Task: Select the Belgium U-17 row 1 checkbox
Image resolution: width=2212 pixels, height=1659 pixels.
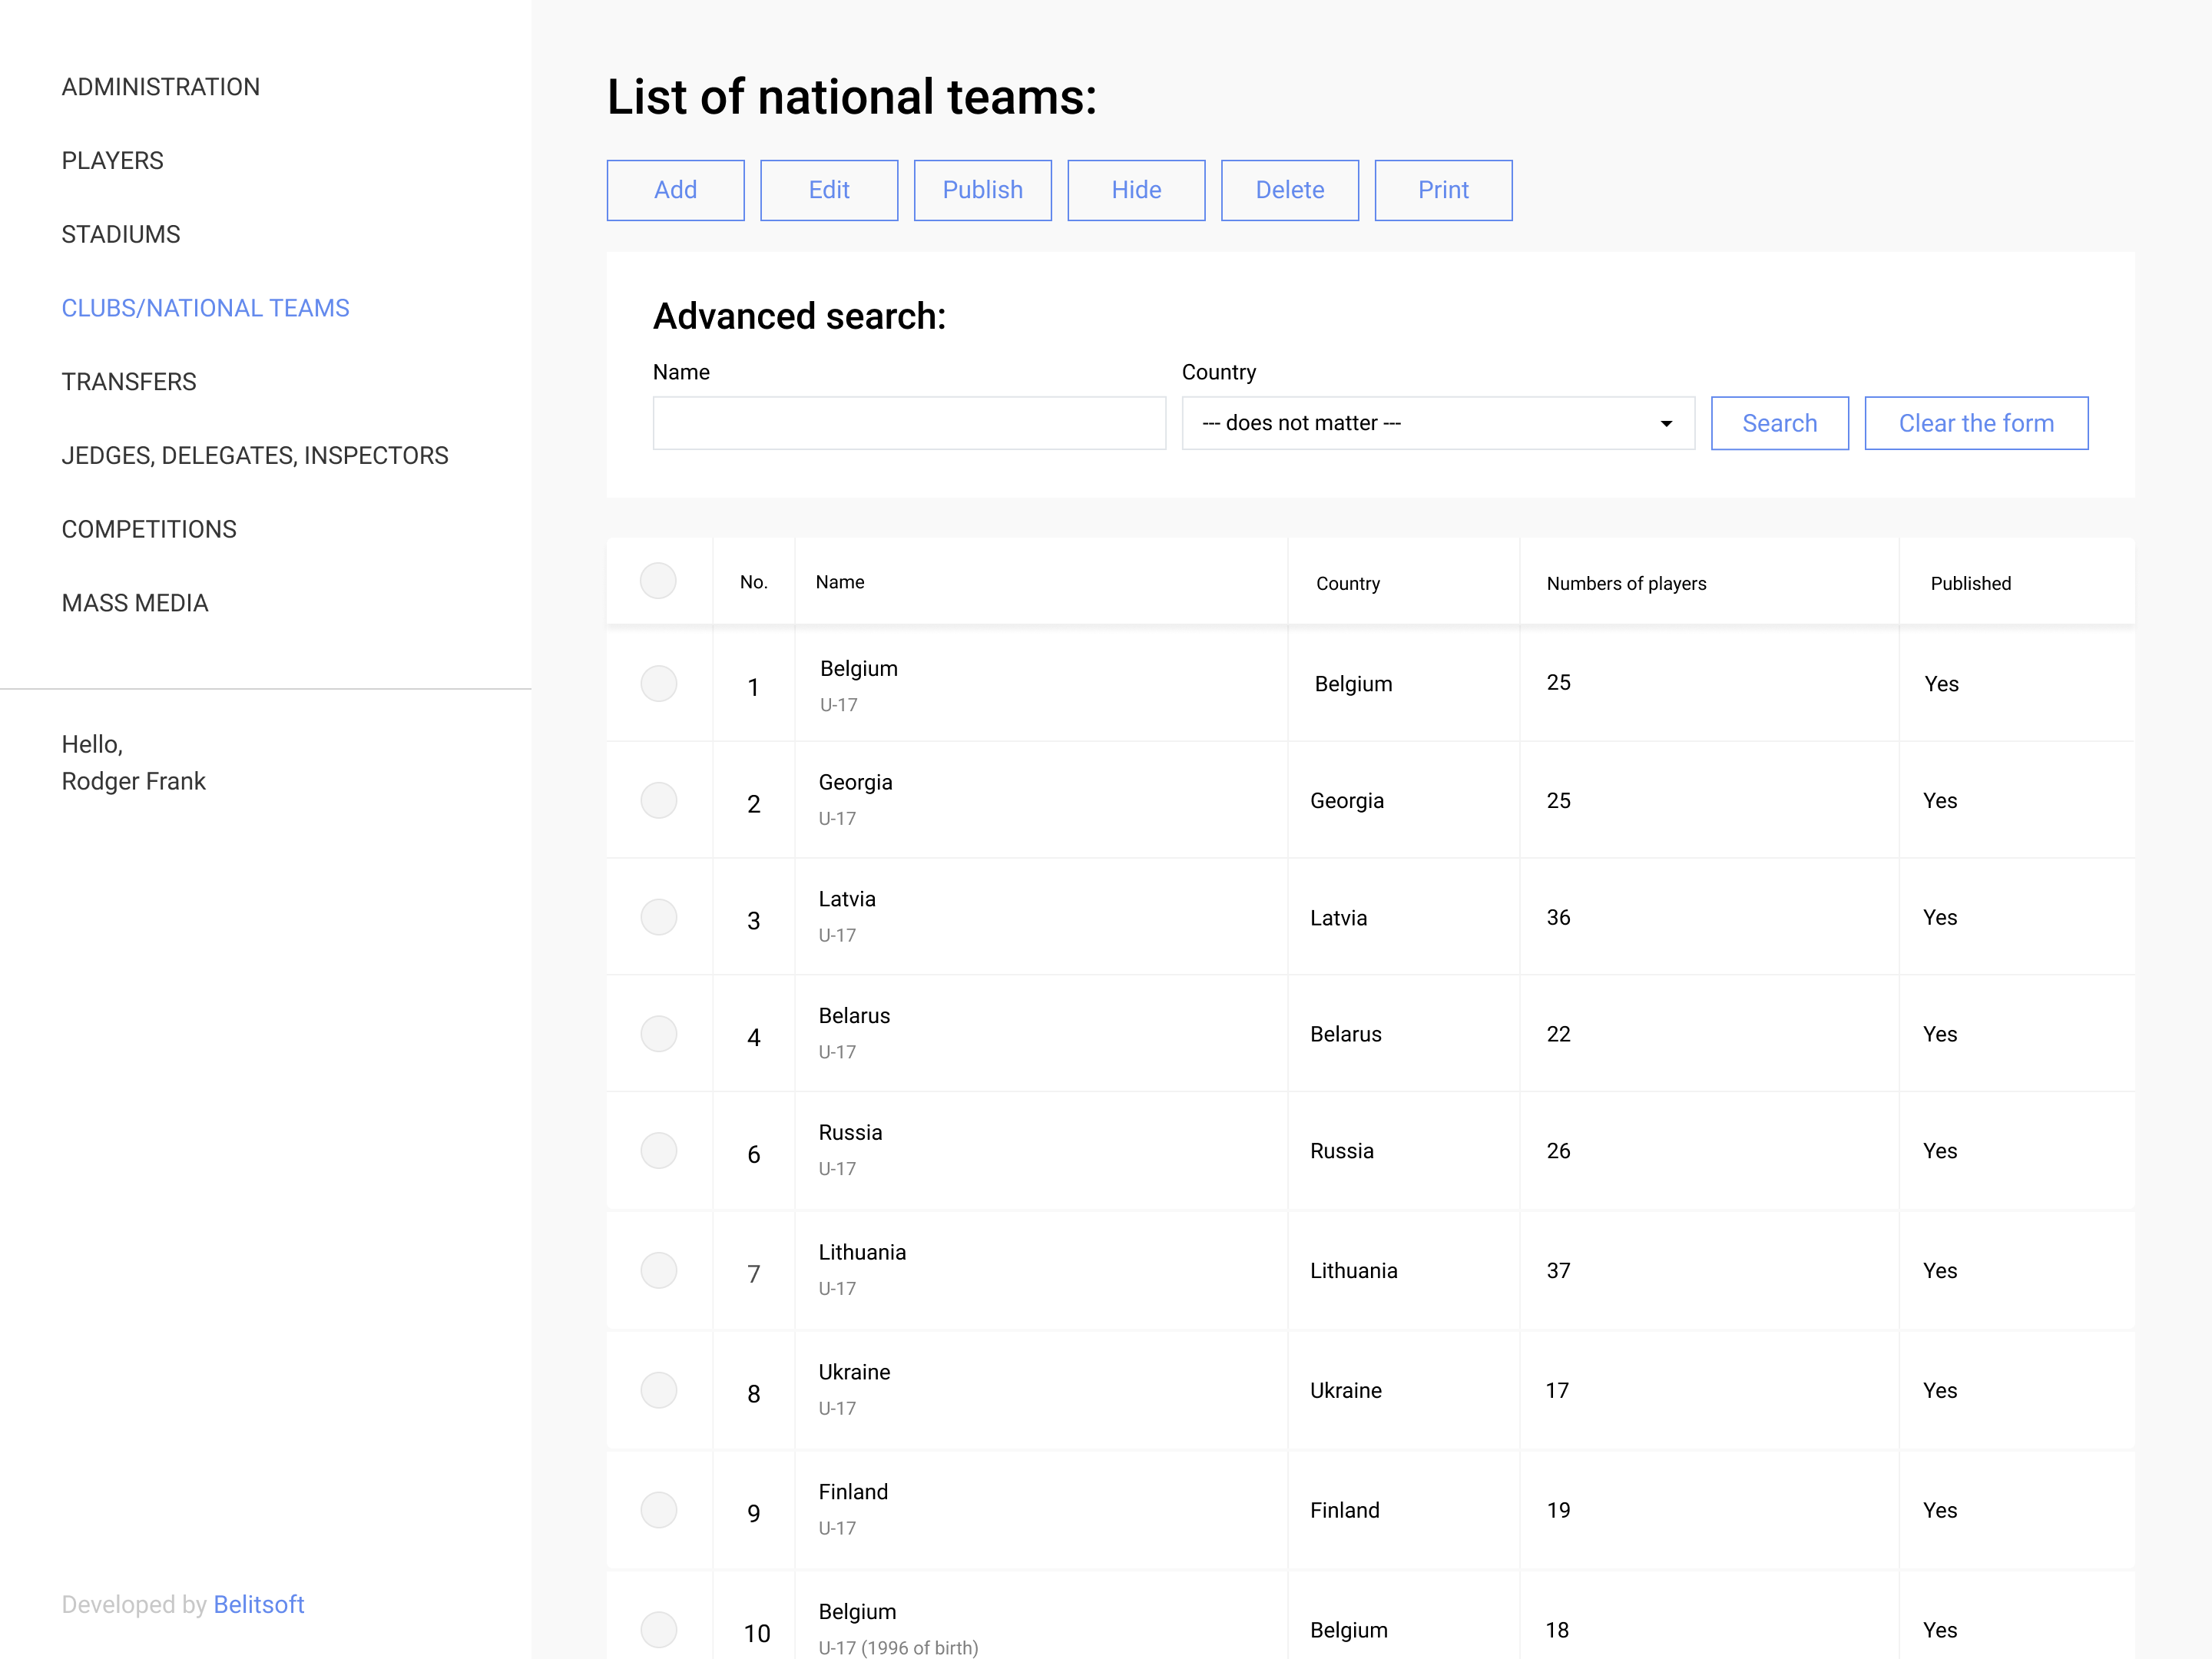Action: (659, 684)
